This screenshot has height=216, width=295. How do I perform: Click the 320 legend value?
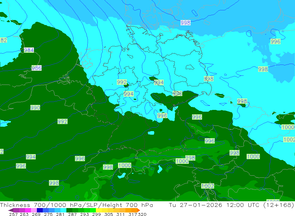point(142,214)
